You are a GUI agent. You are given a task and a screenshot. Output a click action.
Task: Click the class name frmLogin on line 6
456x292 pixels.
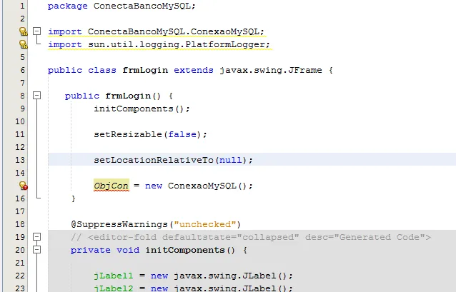(x=145, y=70)
